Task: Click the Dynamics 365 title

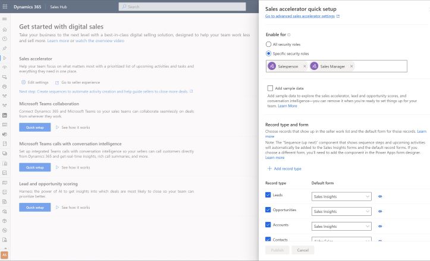Action: 27,7
